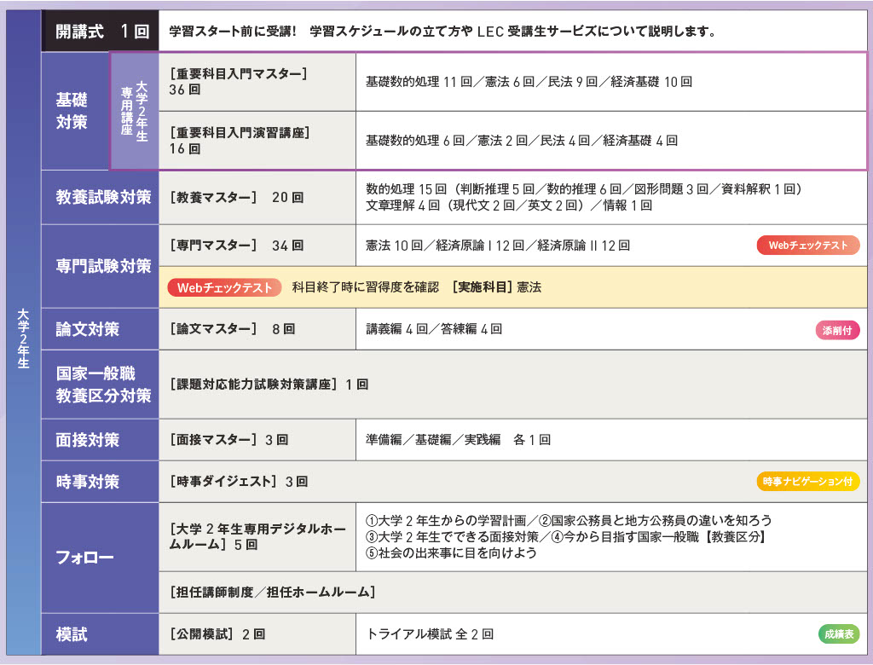Viewport: 873px width, 665px height.
Task: Click the 重要科目入門演習講座 16回 cell
Action: point(257,141)
